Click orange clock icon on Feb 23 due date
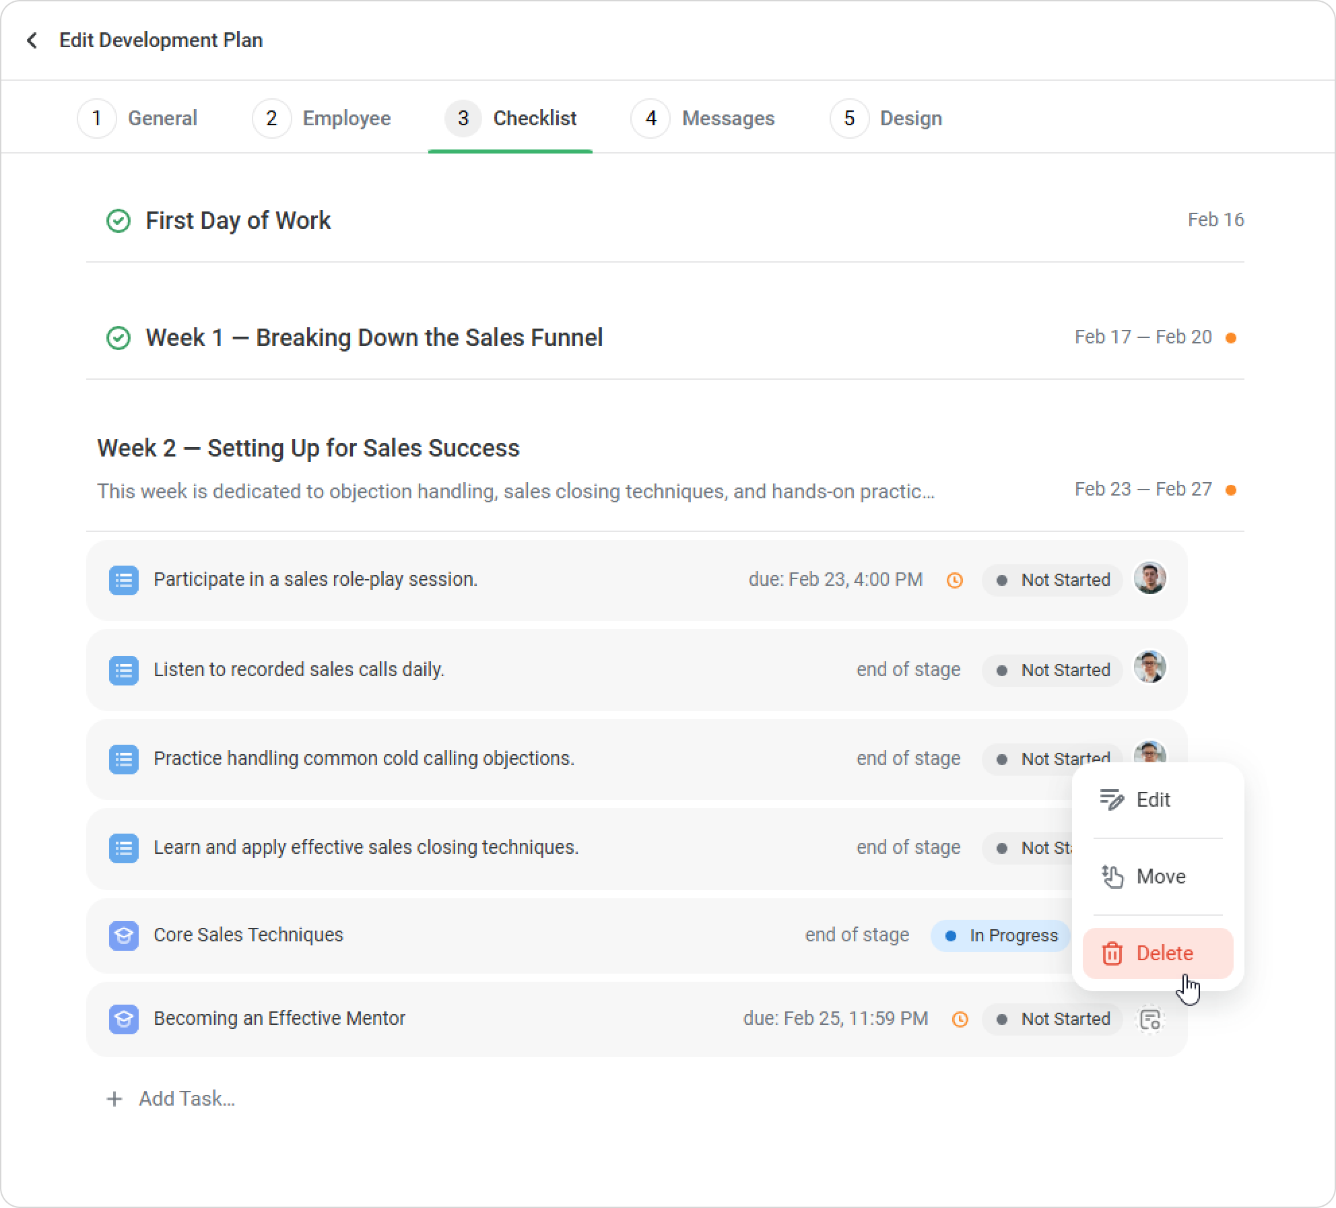The width and height of the screenshot is (1336, 1208). click(954, 580)
